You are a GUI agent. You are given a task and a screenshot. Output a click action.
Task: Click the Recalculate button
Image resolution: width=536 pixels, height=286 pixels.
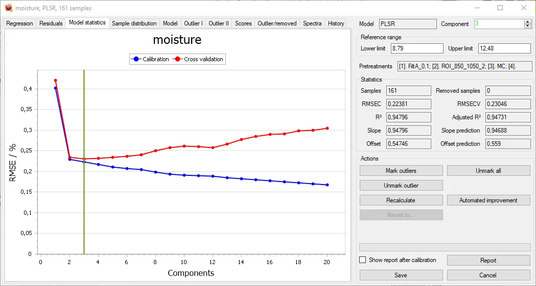click(401, 200)
